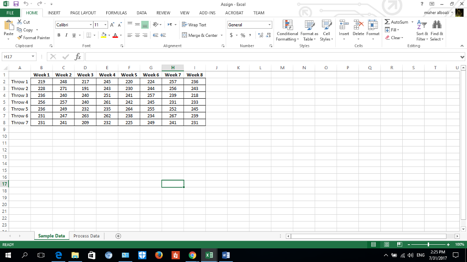Click the Insert Function fx icon
467x262 pixels.
click(78, 57)
